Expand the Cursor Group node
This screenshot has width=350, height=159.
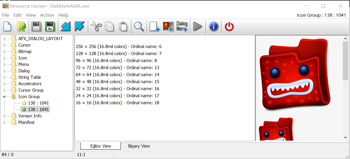pyautogui.click(x=4, y=90)
